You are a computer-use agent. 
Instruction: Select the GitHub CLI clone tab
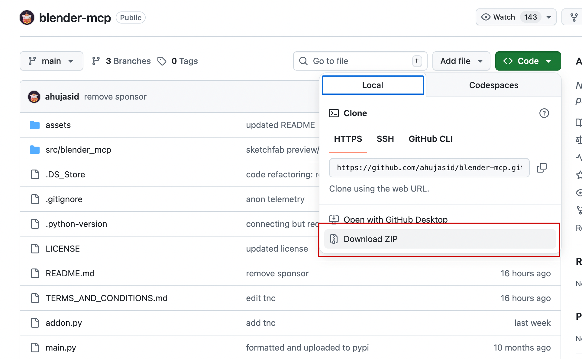tap(430, 139)
